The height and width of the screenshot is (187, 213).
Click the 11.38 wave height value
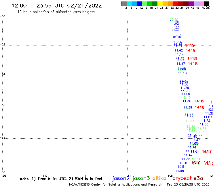click(x=186, y=159)
